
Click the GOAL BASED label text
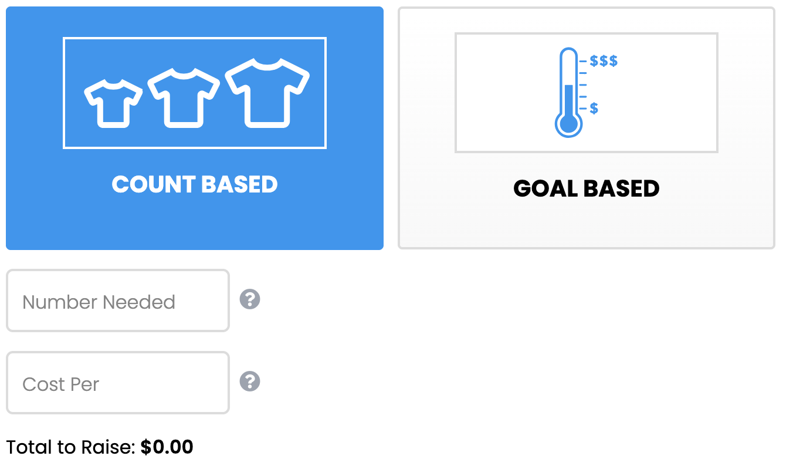click(586, 188)
